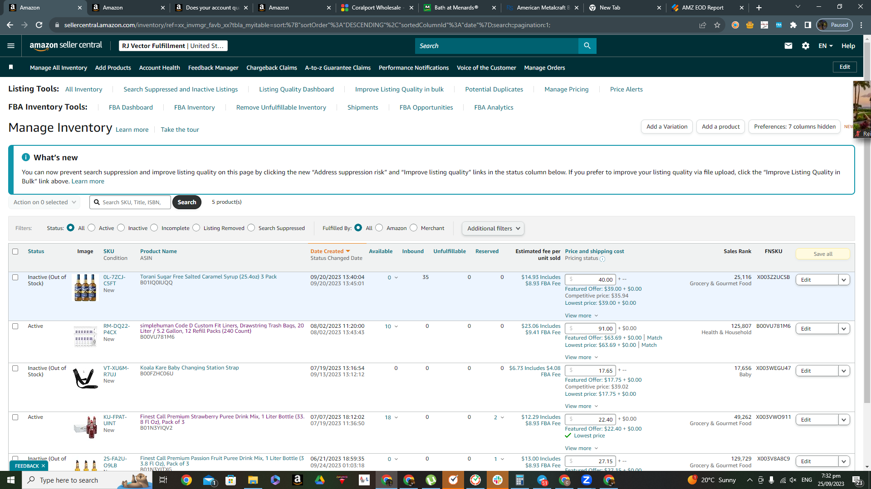Open the Seller Central hamburger menu
The image size is (871, 489).
11,46
